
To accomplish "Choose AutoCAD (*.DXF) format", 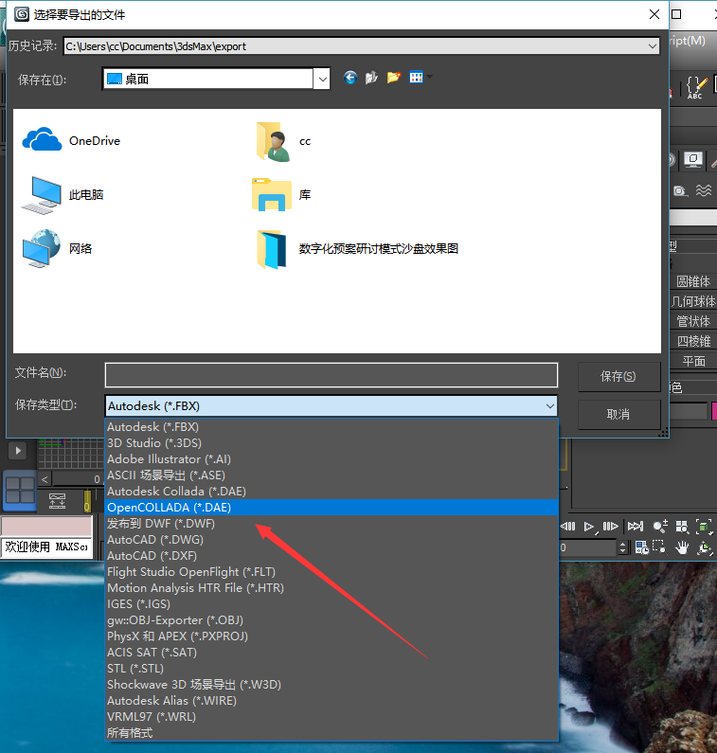I will [332, 556].
